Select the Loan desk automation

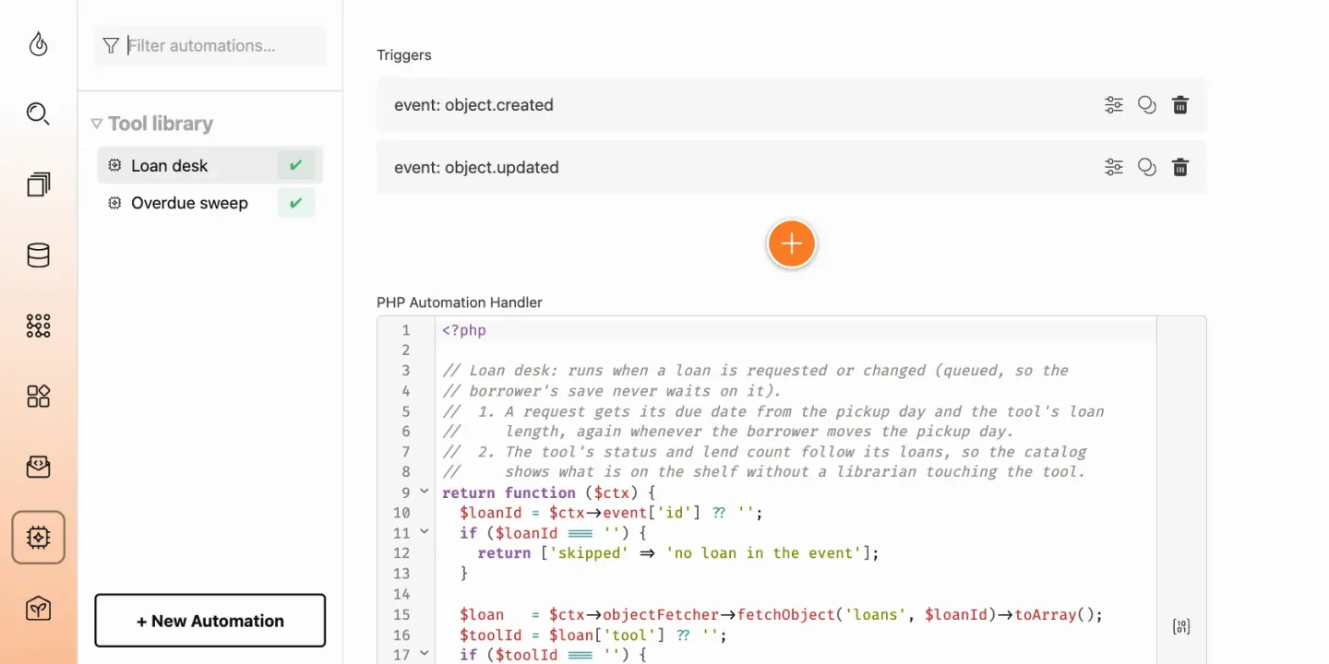(210, 166)
